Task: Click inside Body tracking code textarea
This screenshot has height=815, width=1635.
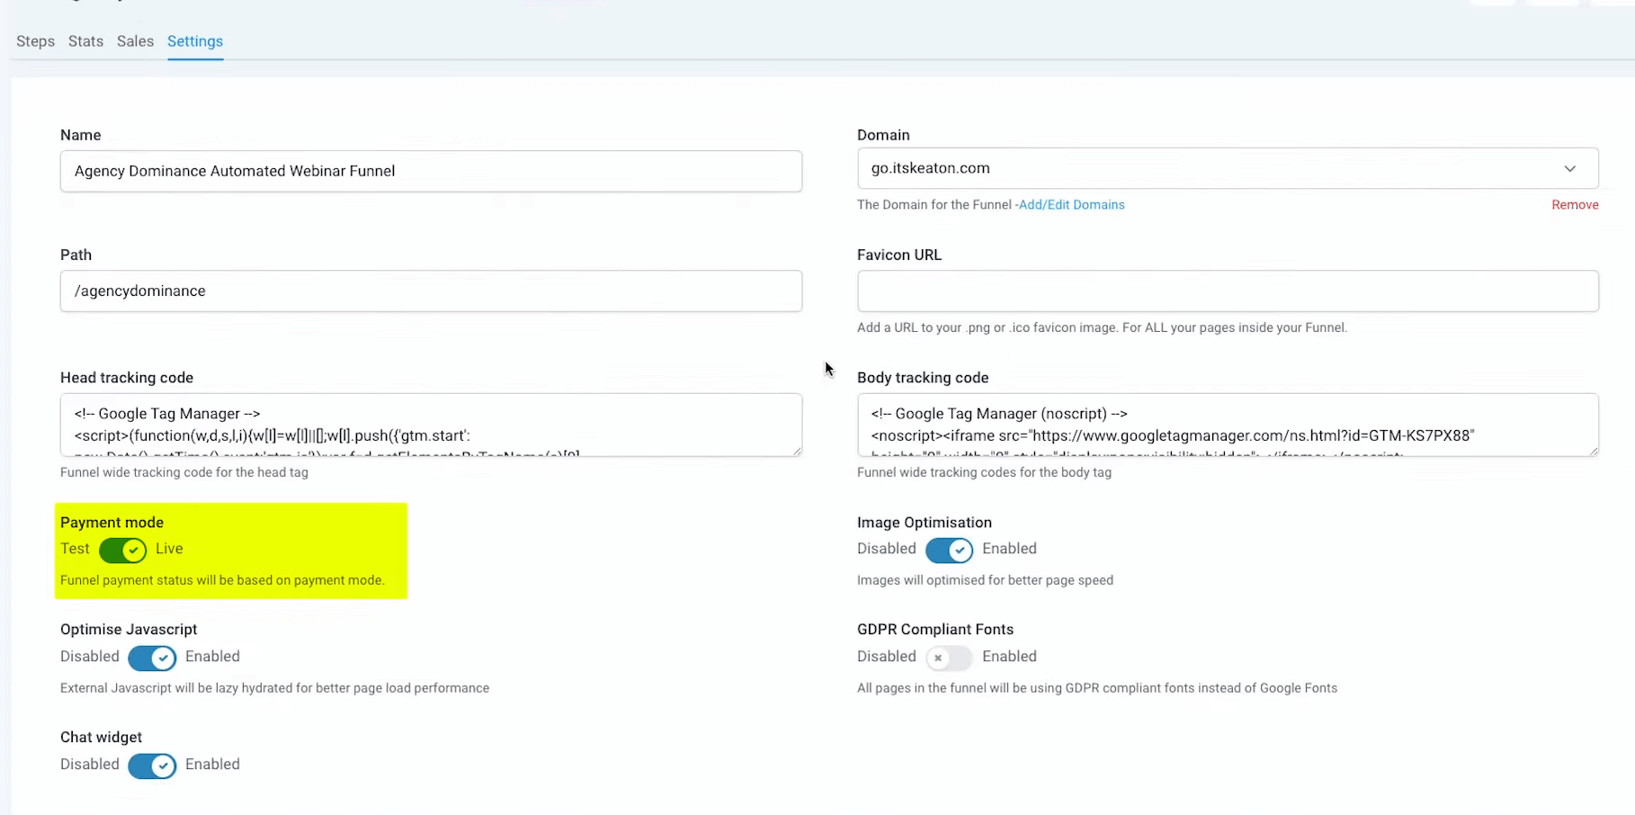Action: tap(1228, 425)
